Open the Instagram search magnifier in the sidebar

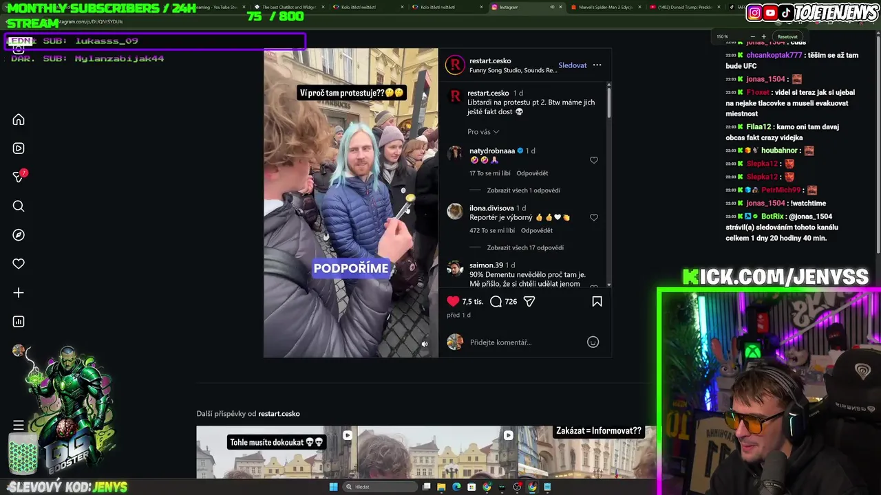19,206
